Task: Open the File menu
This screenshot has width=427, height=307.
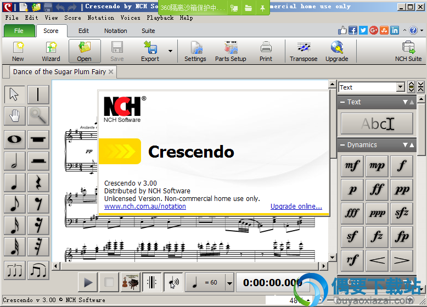Action: pos(12,18)
